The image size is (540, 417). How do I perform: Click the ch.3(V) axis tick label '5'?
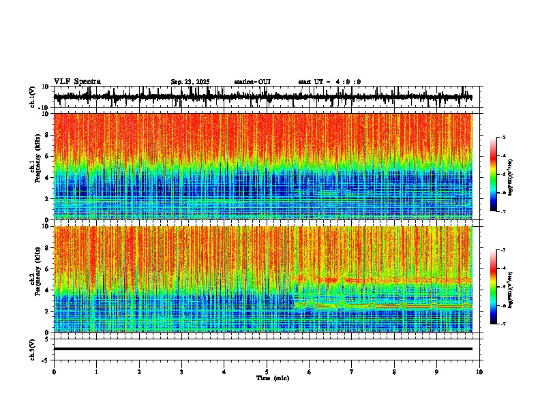tap(47, 339)
